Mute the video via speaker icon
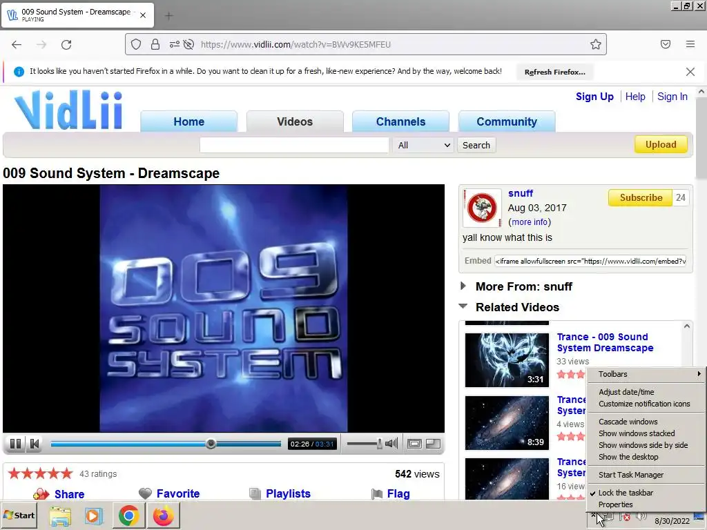This screenshot has height=530, width=707. (x=391, y=444)
